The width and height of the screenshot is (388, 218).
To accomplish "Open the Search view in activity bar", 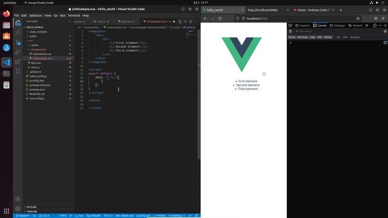I will click(18, 32).
